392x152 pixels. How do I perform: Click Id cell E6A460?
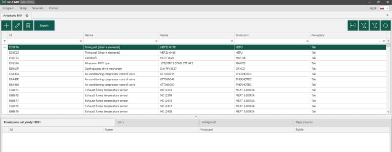click(45, 85)
